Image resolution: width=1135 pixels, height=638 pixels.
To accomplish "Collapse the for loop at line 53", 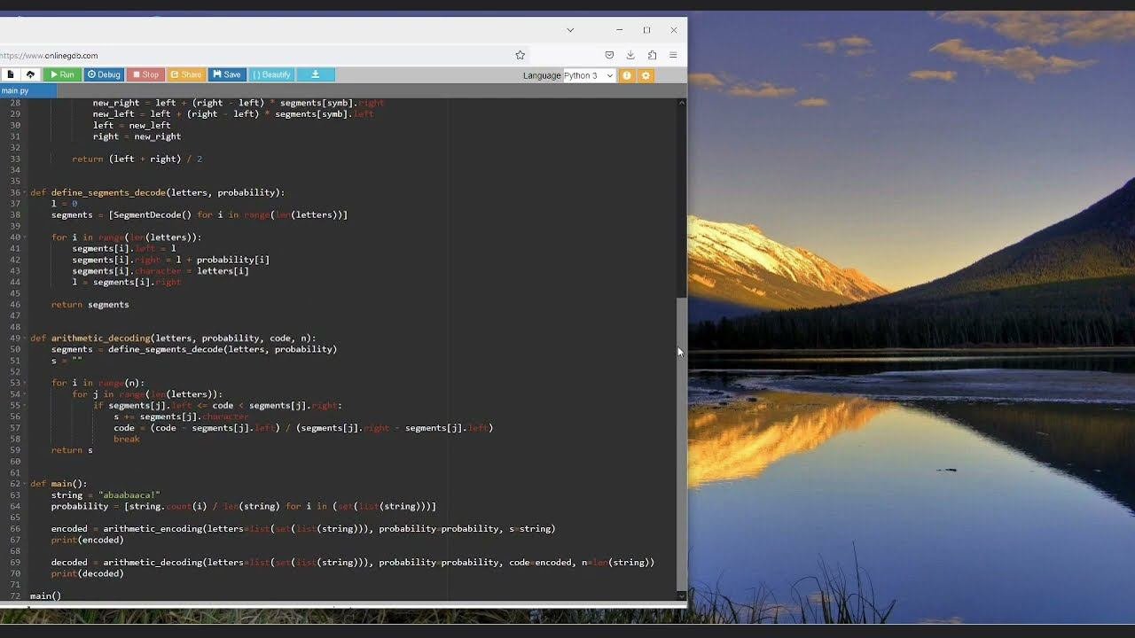I will 25,383.
